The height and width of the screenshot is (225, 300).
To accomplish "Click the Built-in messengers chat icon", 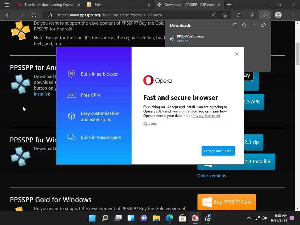I will point(71,137).
